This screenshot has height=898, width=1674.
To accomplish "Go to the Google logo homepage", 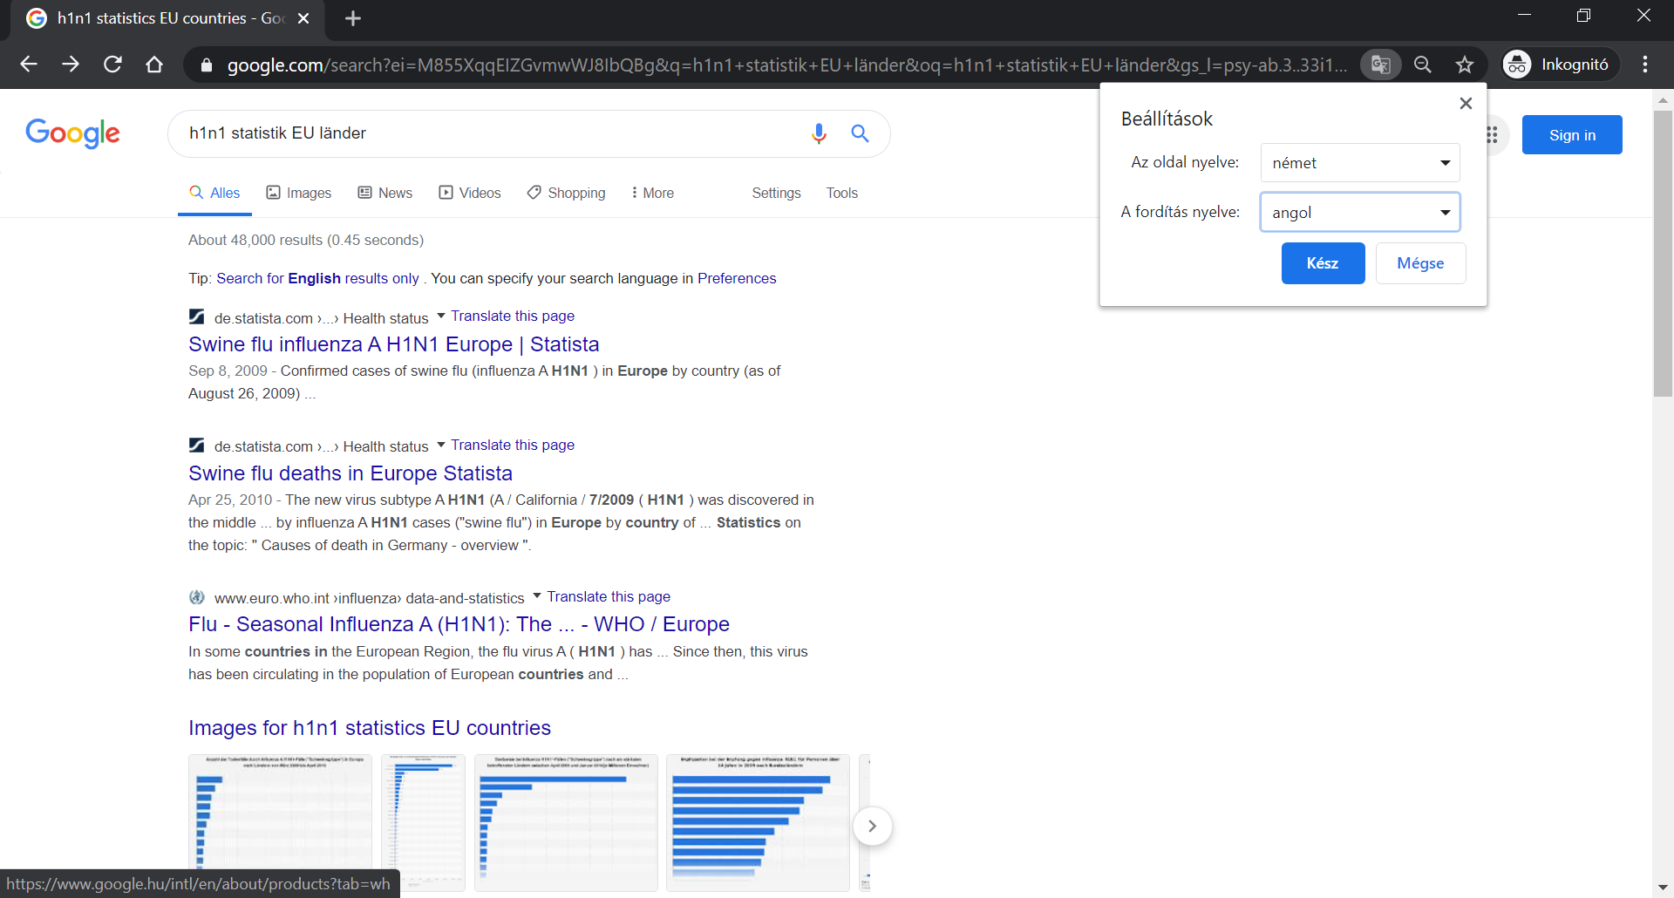I will click(x=72, y=133).
